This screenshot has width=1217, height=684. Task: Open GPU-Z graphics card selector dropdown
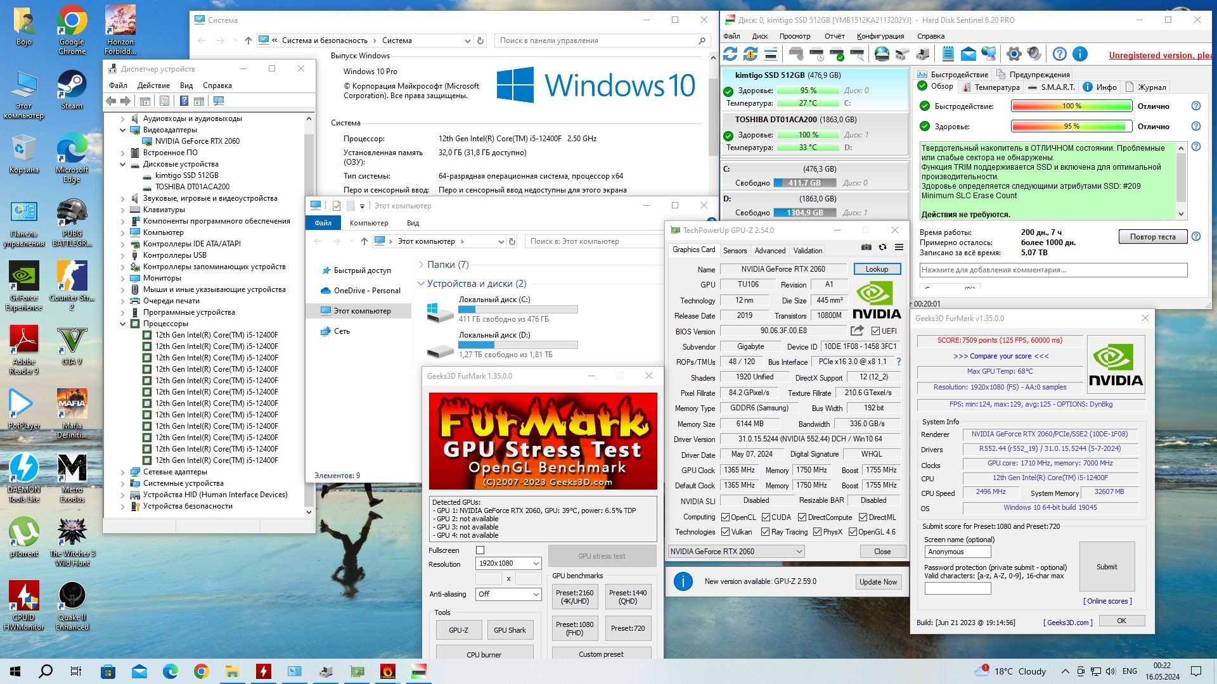(736, 551)
